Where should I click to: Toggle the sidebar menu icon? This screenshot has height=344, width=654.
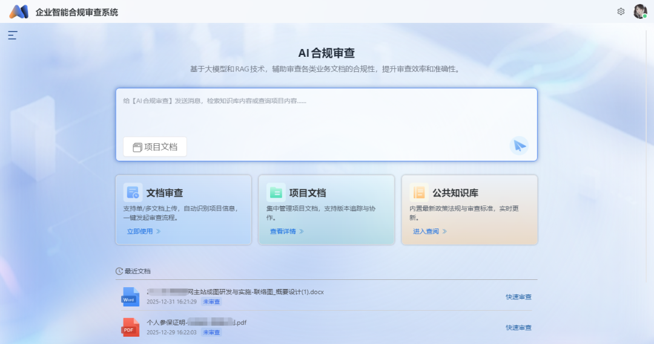tap(13, 36)
